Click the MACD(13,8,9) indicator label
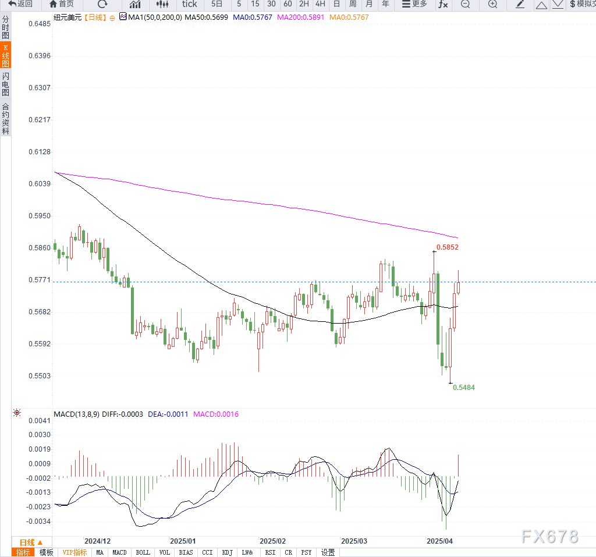This screenshot has width=596, height=557. (77, 414)
